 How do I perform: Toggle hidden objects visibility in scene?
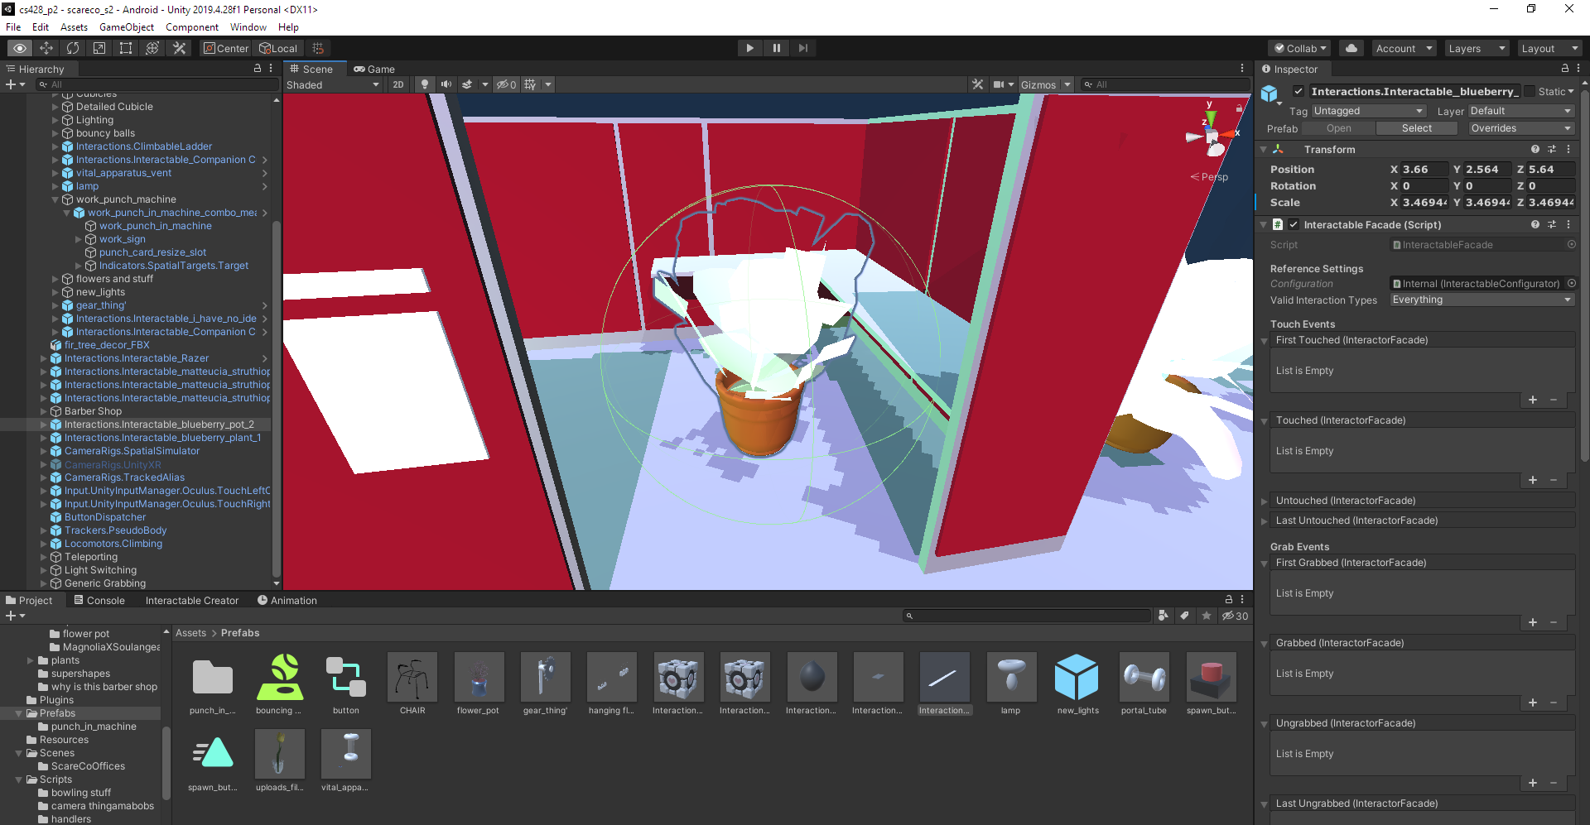506,84
